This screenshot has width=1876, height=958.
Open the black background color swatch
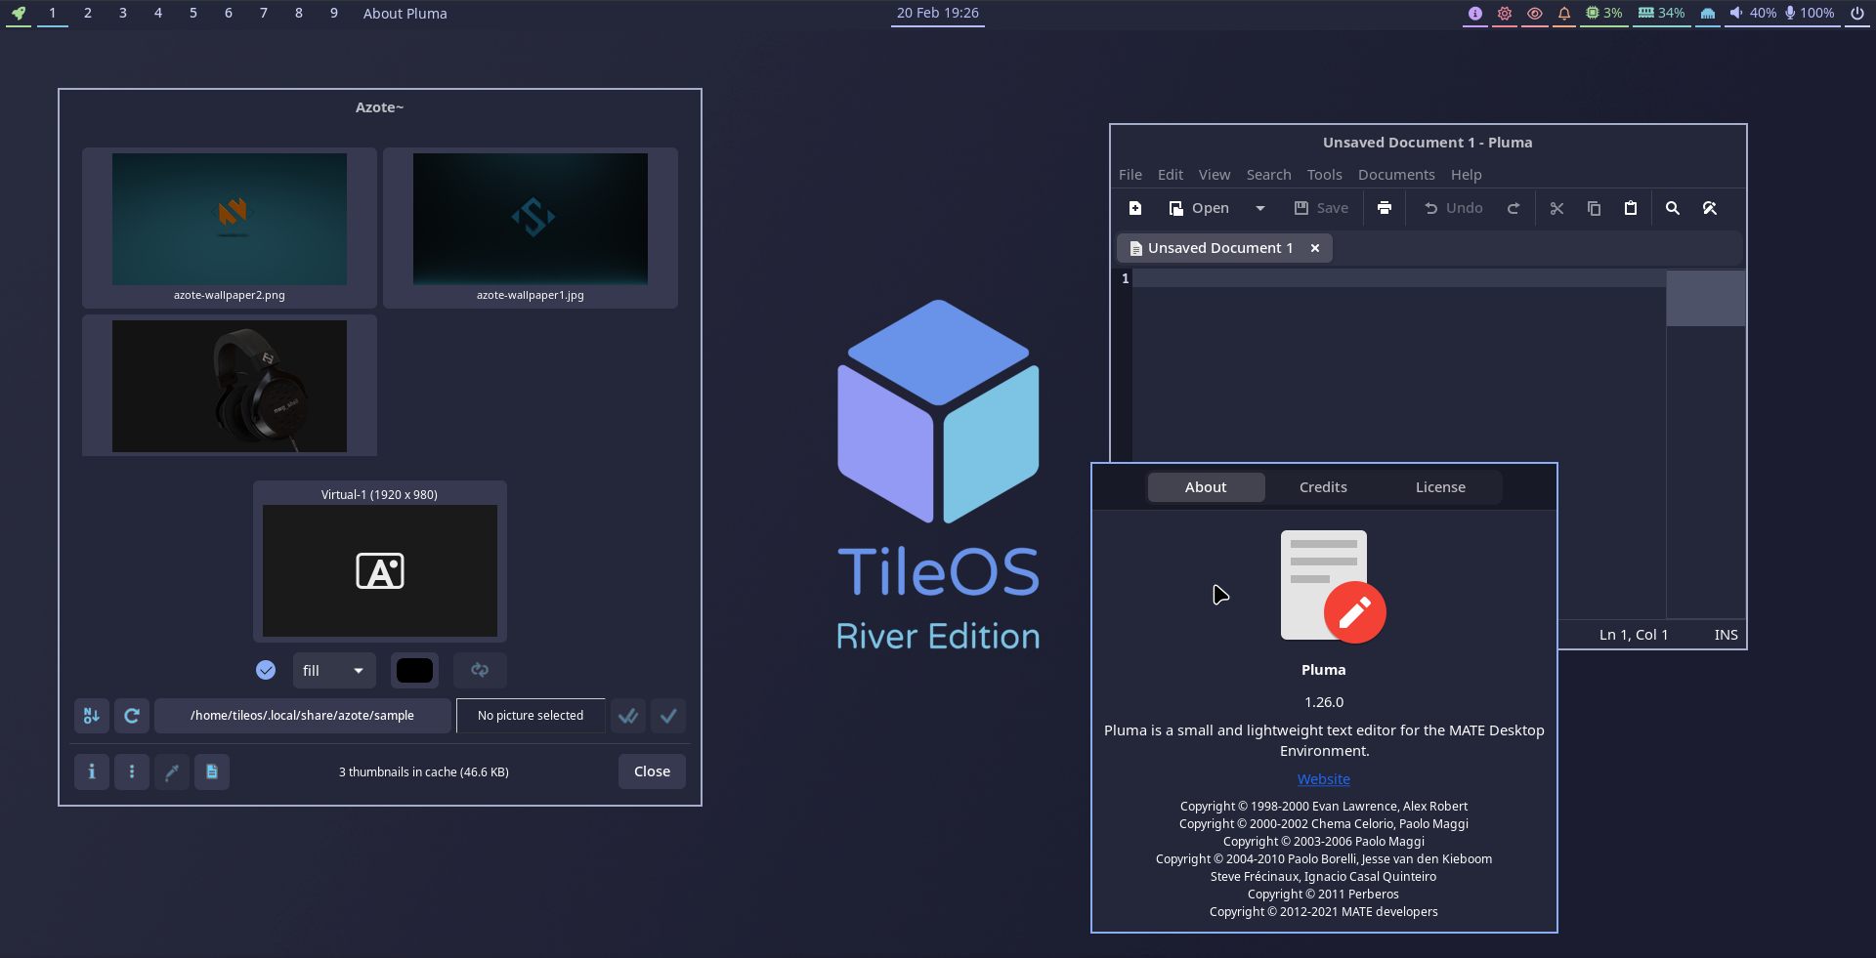[414, 670]
